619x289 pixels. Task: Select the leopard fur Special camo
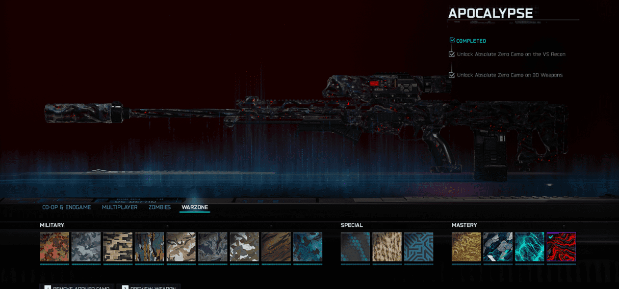[x=387, y=247]
